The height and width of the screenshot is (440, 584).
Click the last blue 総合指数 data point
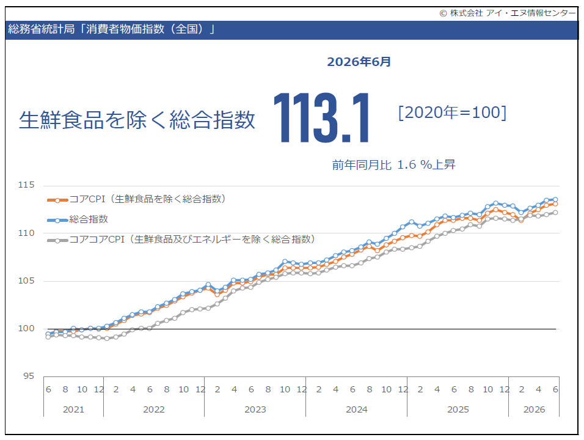pyautogui.click(x=555, y=200)
